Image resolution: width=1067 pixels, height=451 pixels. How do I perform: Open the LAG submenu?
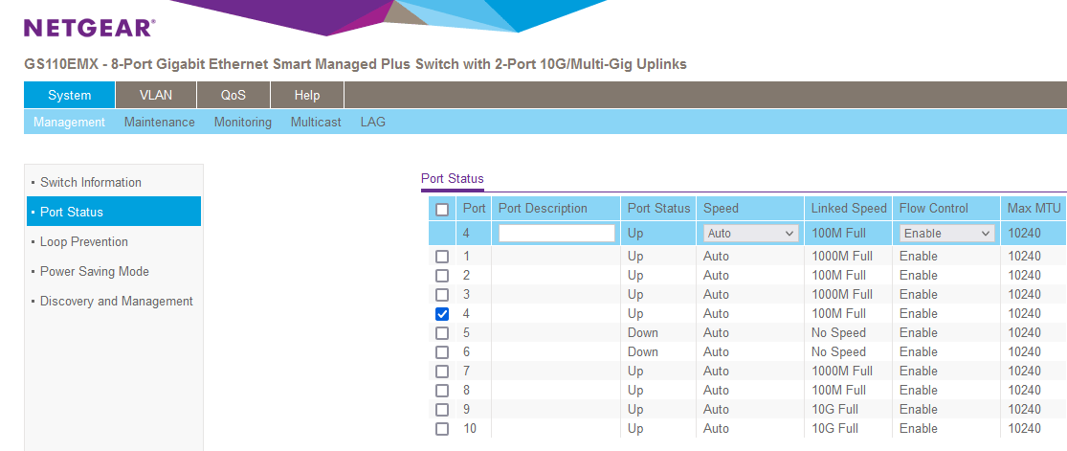[372, 123]
